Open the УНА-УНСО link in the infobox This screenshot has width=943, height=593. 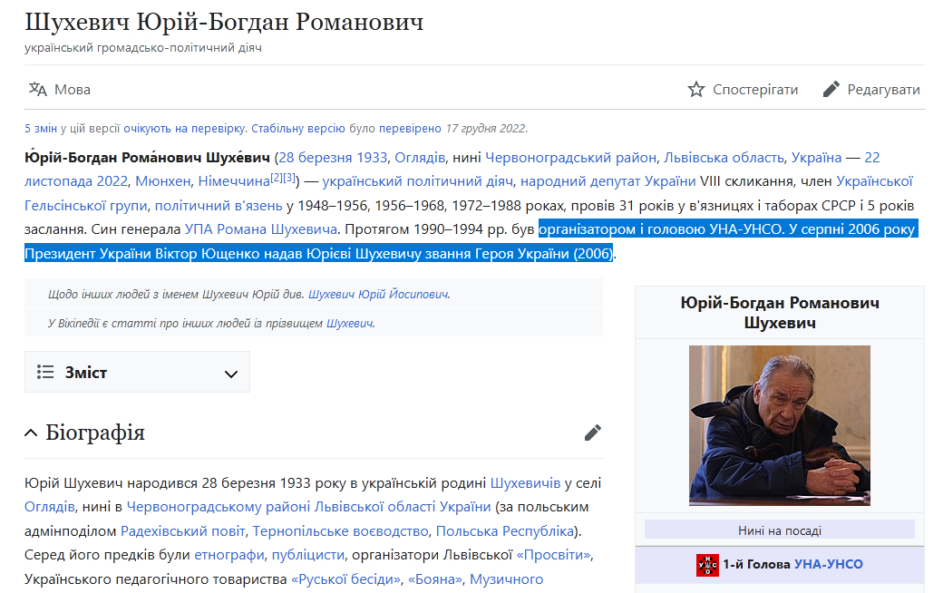point(828,565)
